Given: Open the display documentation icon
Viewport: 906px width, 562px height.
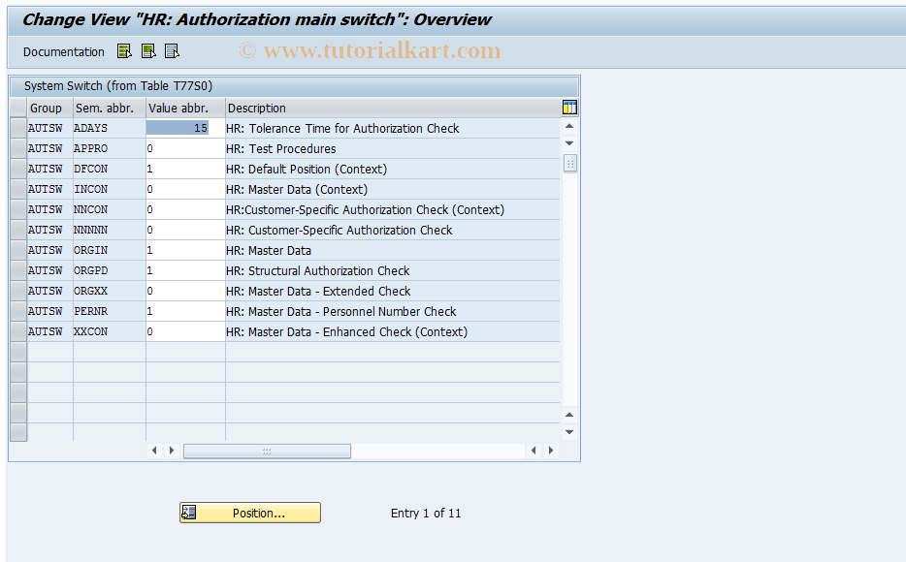Looking at the screenshot, I should 122,50.
